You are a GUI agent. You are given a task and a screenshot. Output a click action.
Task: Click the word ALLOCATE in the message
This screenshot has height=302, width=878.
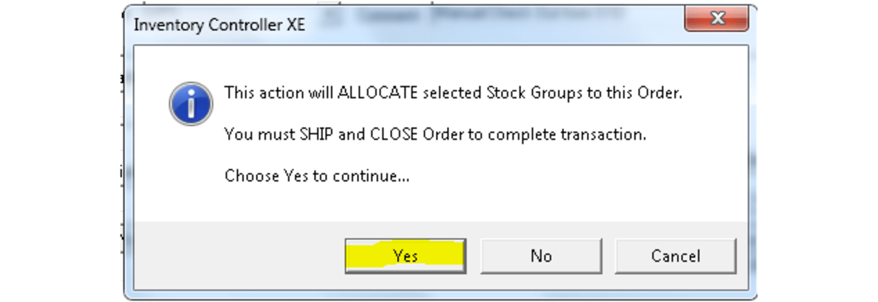point(378,93)
